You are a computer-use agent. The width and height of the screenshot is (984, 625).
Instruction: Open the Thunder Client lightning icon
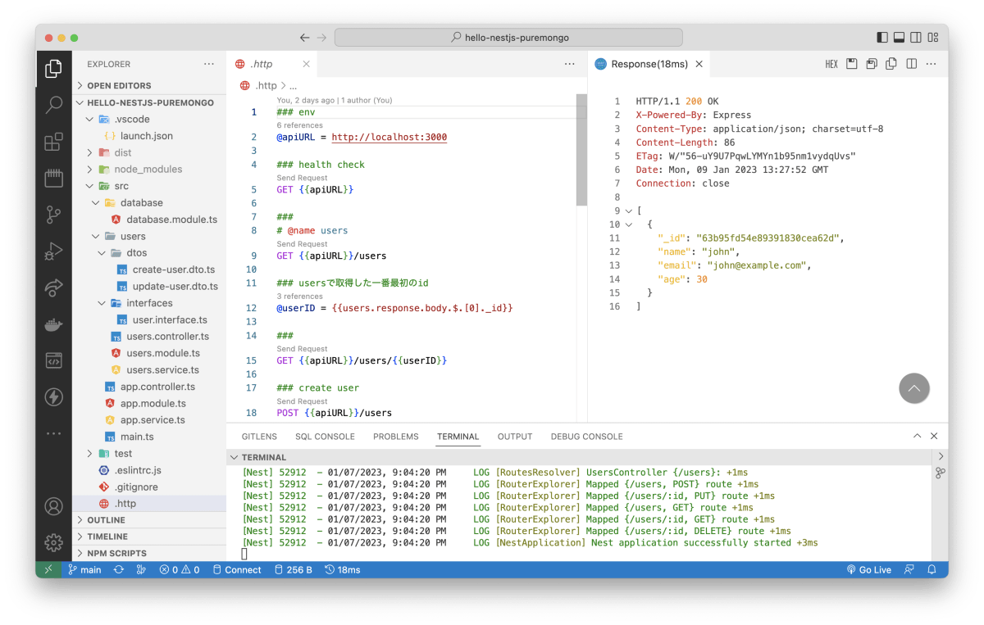pyautogui.click(x=53, y=397)
